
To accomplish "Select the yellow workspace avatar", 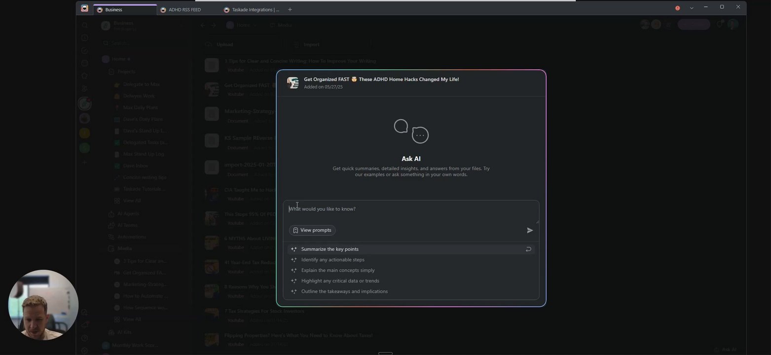I will (84, 133).
